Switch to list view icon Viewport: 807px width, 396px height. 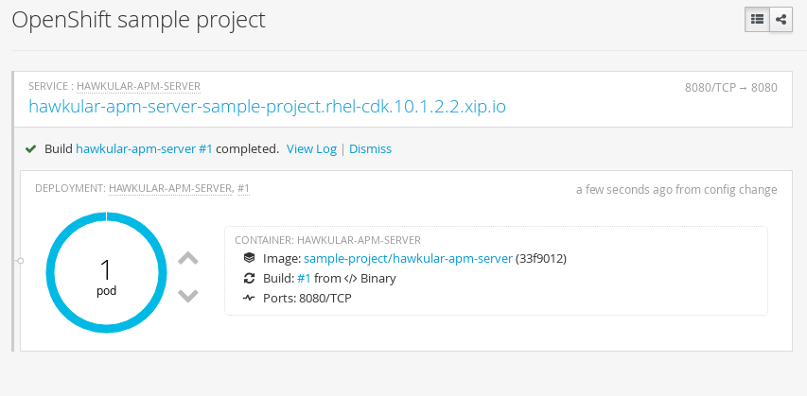pos(757,20)
